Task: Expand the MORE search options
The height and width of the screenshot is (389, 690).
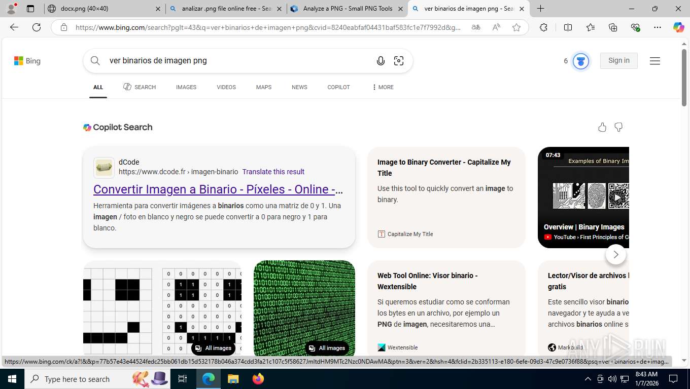Action: pos(383,87)
